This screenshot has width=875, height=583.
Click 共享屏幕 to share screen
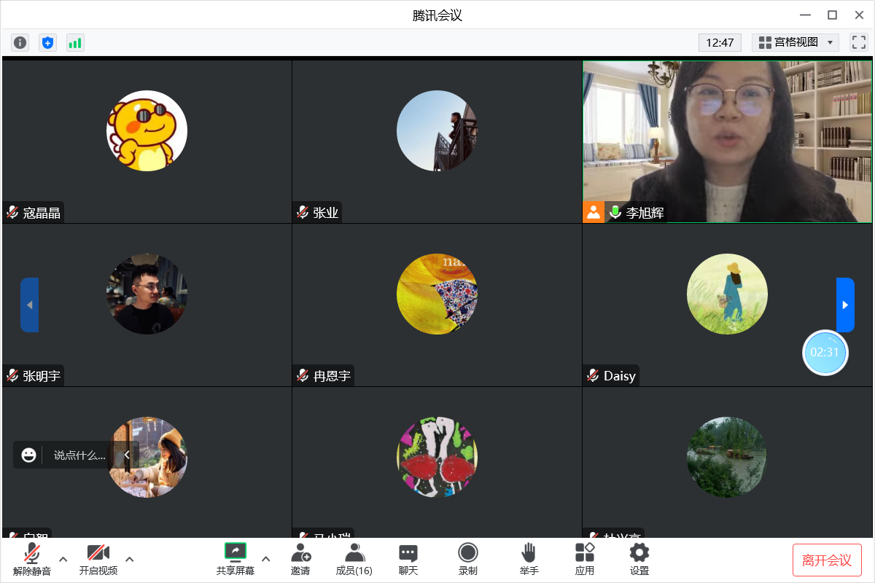(235, 559)
